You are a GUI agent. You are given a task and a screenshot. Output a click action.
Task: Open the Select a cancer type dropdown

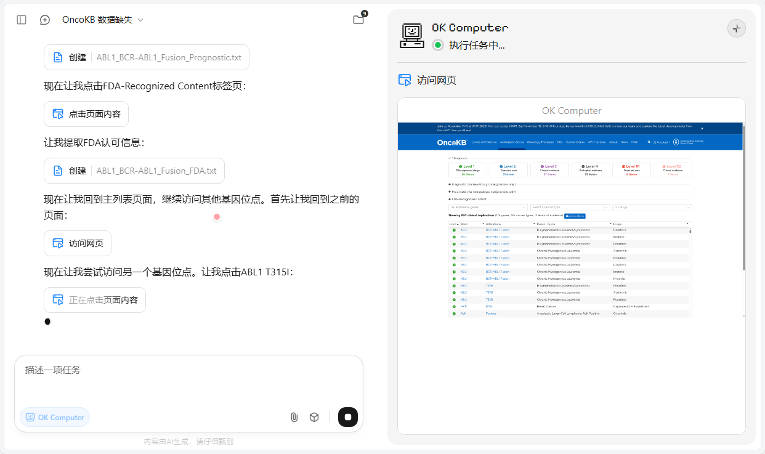point(570,207)
